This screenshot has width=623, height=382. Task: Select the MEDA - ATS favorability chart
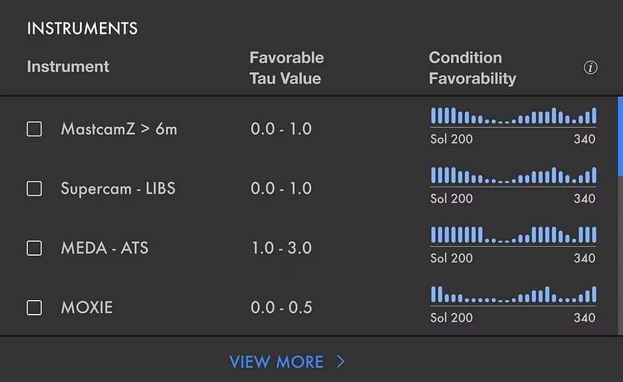pos(513,235)
